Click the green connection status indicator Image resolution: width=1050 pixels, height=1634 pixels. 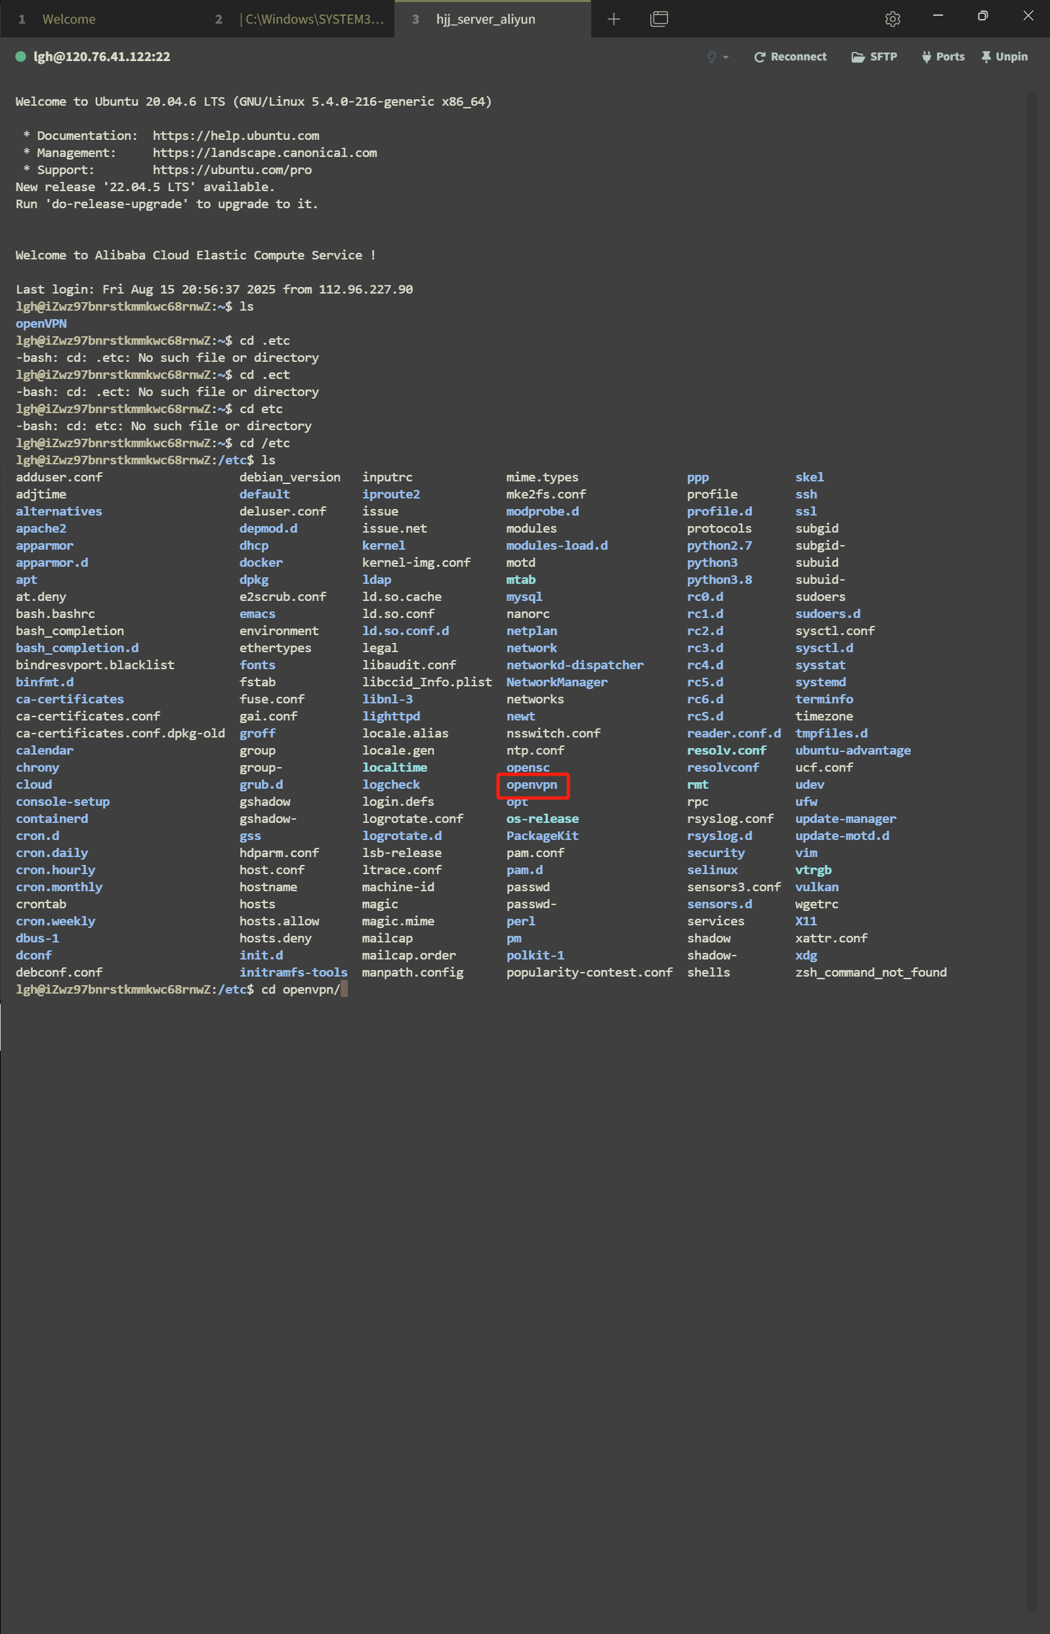20,56
